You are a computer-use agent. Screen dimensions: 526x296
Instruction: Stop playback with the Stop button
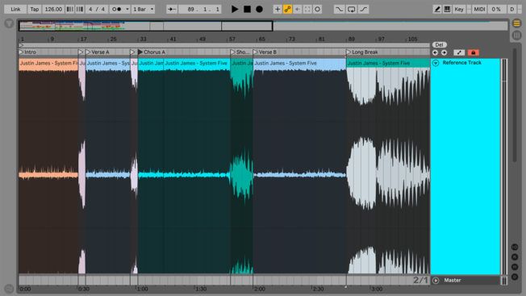coord(247,9)
